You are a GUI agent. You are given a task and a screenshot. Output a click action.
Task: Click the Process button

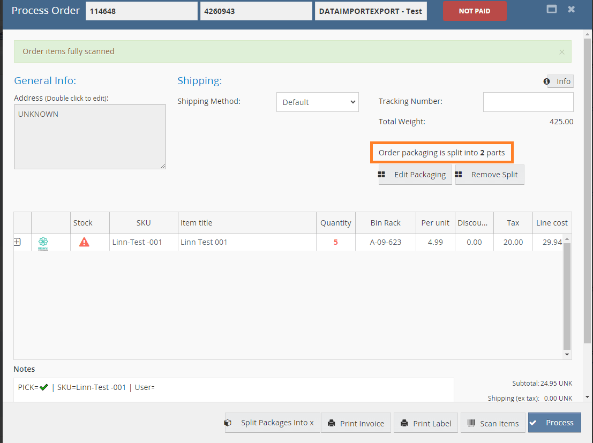[x=554, y=423]
